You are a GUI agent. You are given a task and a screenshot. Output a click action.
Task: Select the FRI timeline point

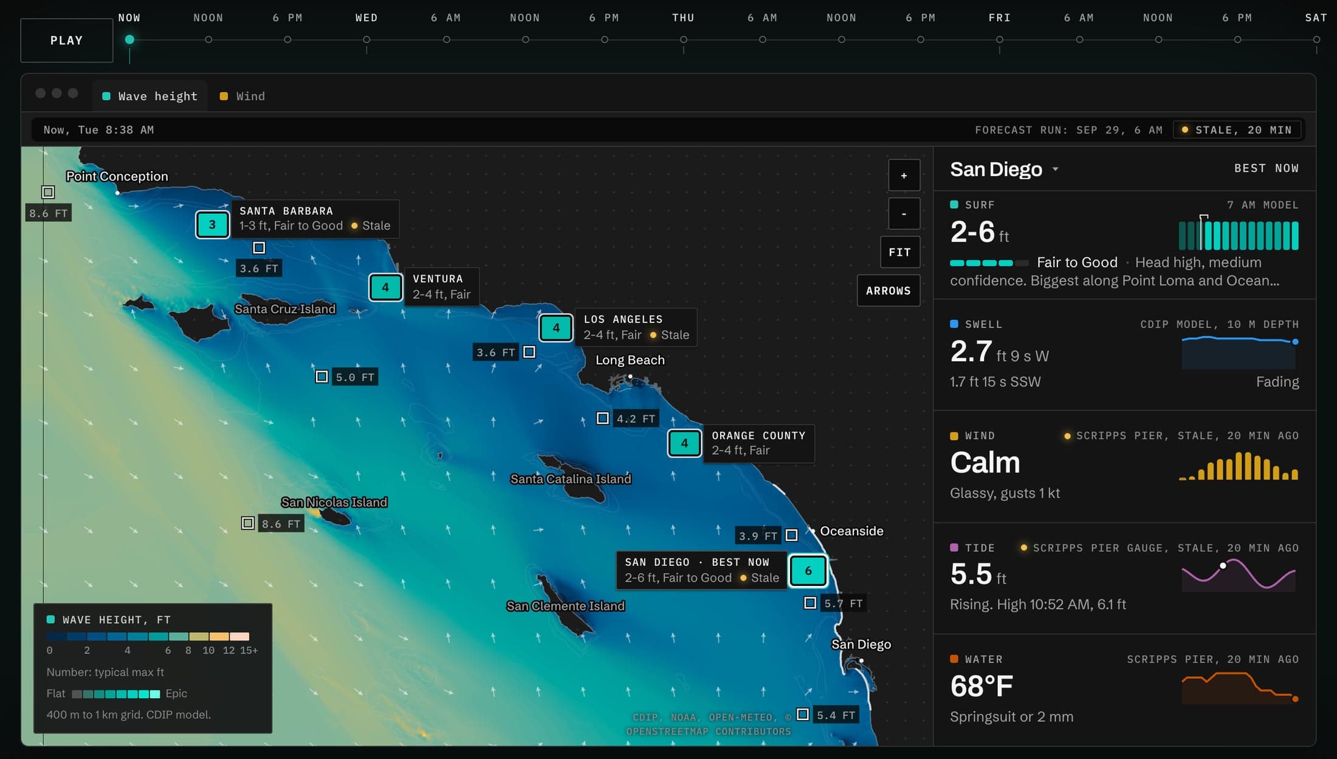pos(1000,39)
